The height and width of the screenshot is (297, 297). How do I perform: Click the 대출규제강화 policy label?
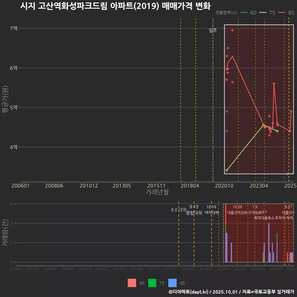pos(237,213)
